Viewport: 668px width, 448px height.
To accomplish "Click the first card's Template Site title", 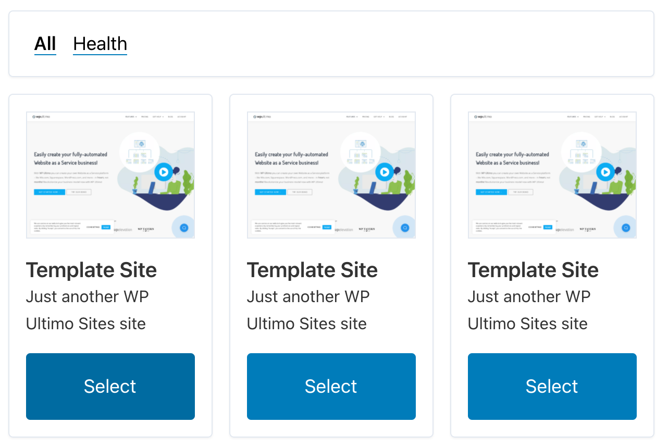I will (x=91, y=270).
